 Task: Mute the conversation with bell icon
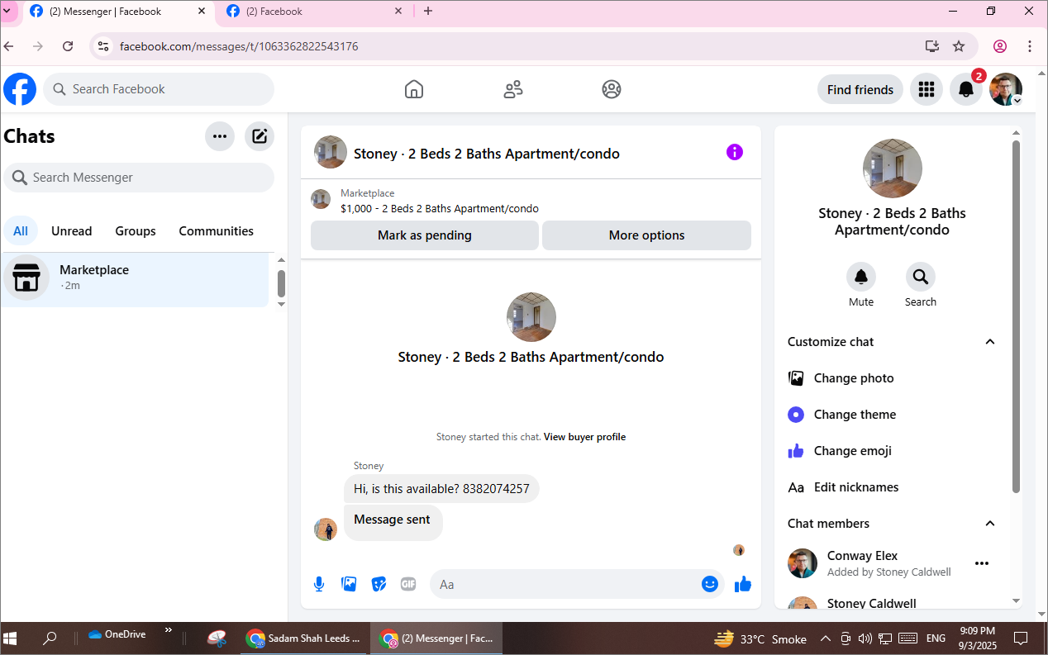pyautogui.click(x=861, y=276)
